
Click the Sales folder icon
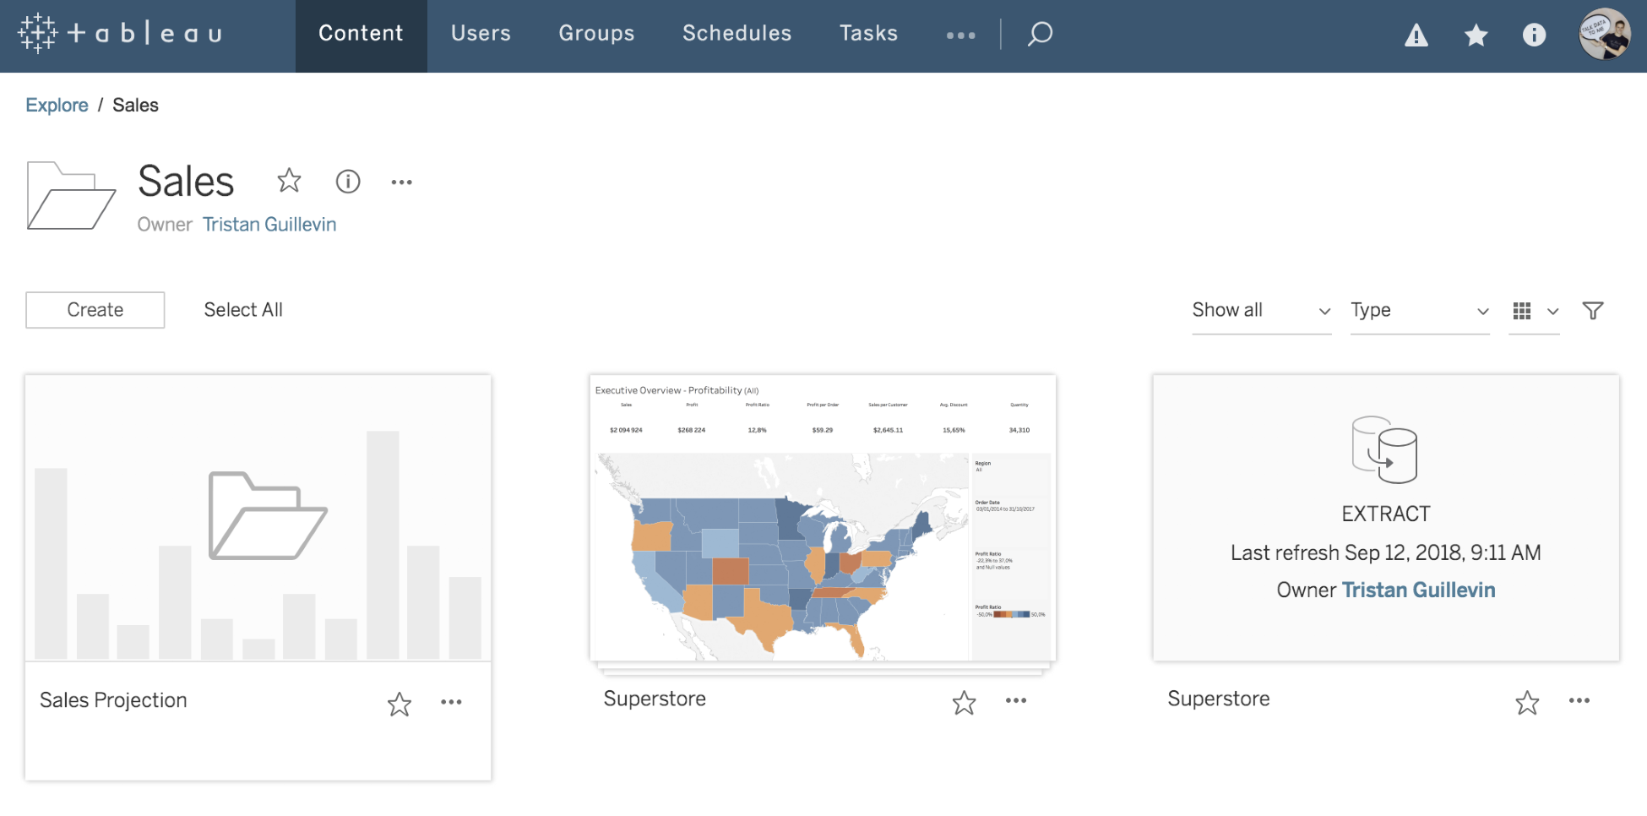tap(71, 195)
